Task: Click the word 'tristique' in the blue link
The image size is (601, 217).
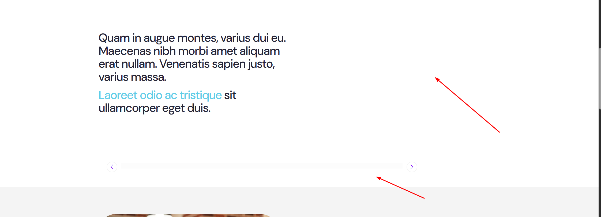Action: 201,95
